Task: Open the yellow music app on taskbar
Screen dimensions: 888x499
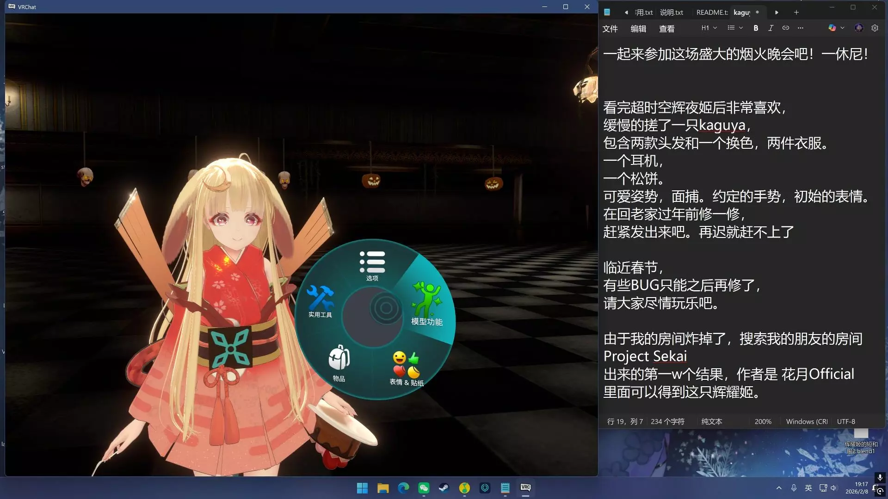Action: 464,488
